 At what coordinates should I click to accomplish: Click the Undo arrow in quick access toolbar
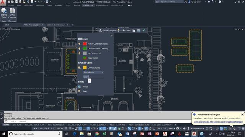tap(36, 2)
